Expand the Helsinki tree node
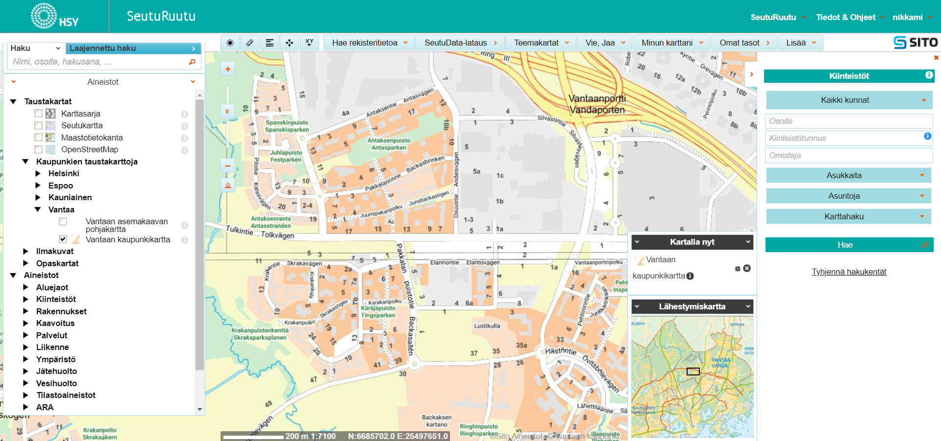941x441 pixels. point(38,173)
